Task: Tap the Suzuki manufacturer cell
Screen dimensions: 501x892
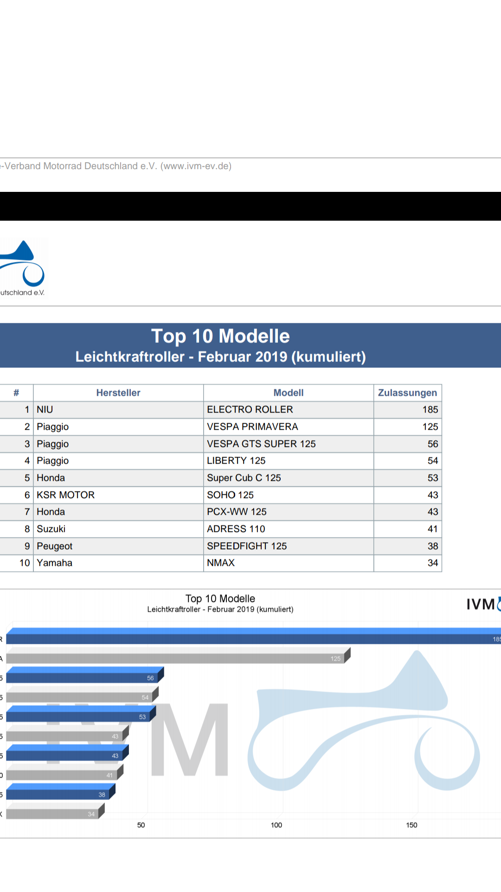Action: (51, 529)
